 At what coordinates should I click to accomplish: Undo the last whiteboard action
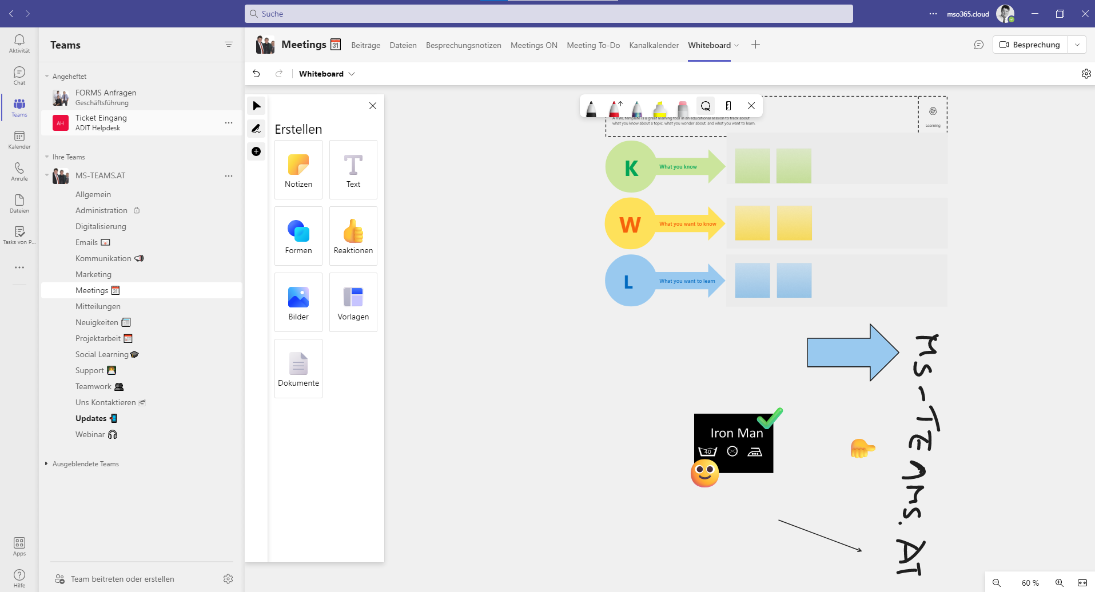(256, 74)
